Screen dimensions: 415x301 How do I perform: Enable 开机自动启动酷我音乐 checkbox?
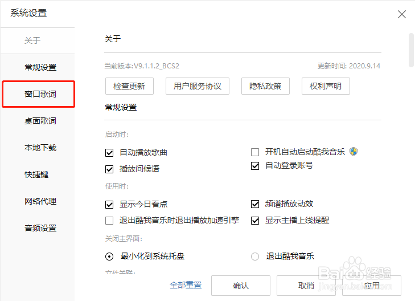point(255,152)
